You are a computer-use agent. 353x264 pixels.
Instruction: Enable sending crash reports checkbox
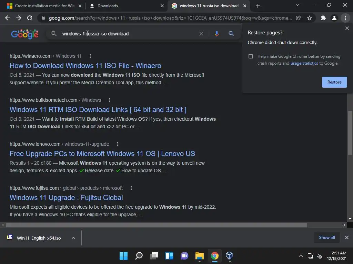coord(251,56)
